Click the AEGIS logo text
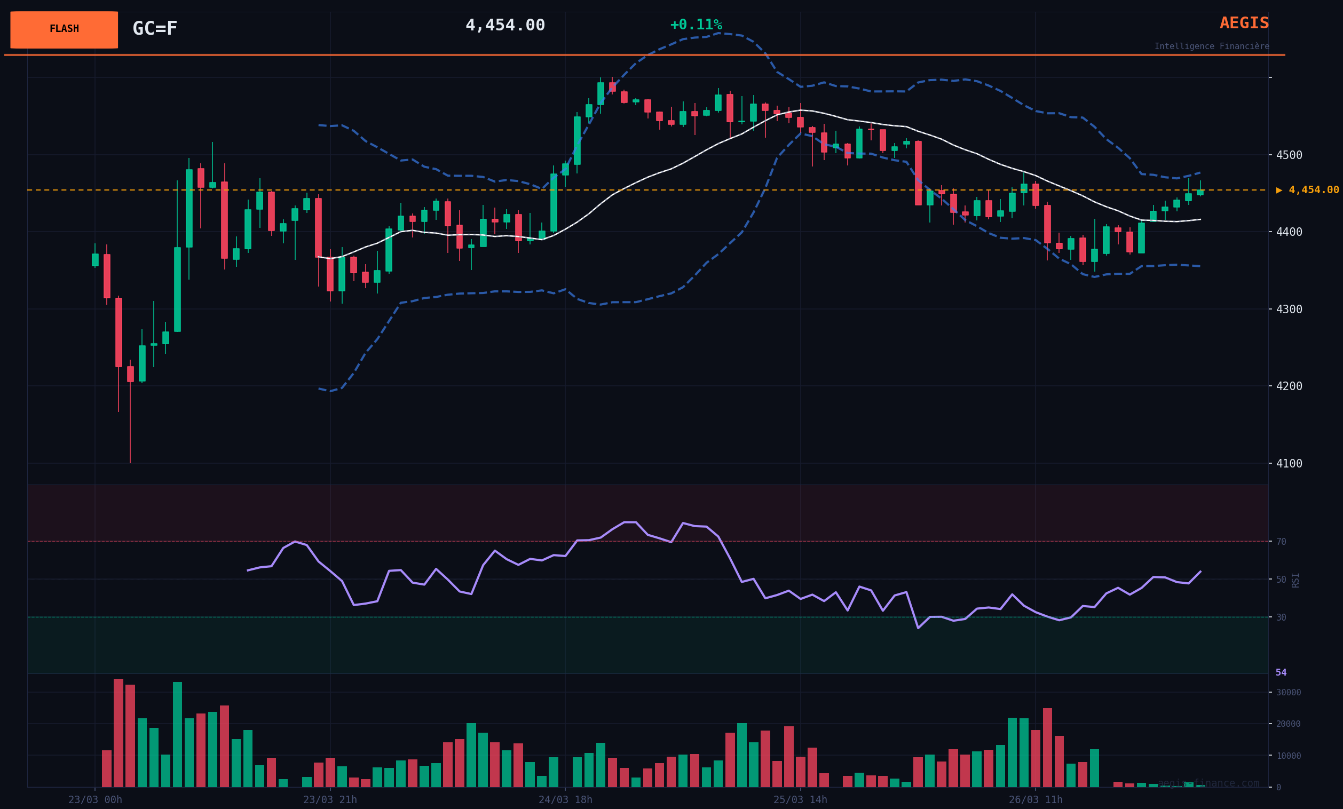Screen dimensions: 1343x809 coord(1244,23)
